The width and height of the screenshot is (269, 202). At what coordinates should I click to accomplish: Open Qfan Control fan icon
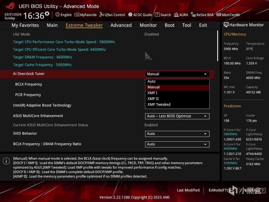[x=102, y=15]
